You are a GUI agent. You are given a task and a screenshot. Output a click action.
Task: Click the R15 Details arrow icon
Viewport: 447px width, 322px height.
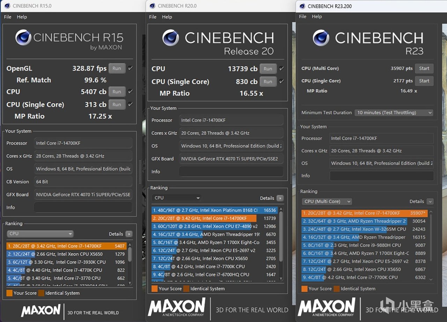(x=129, y=234)
